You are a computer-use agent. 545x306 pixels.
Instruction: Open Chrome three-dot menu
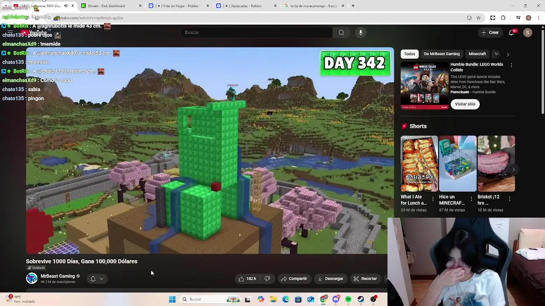[539, 18]
